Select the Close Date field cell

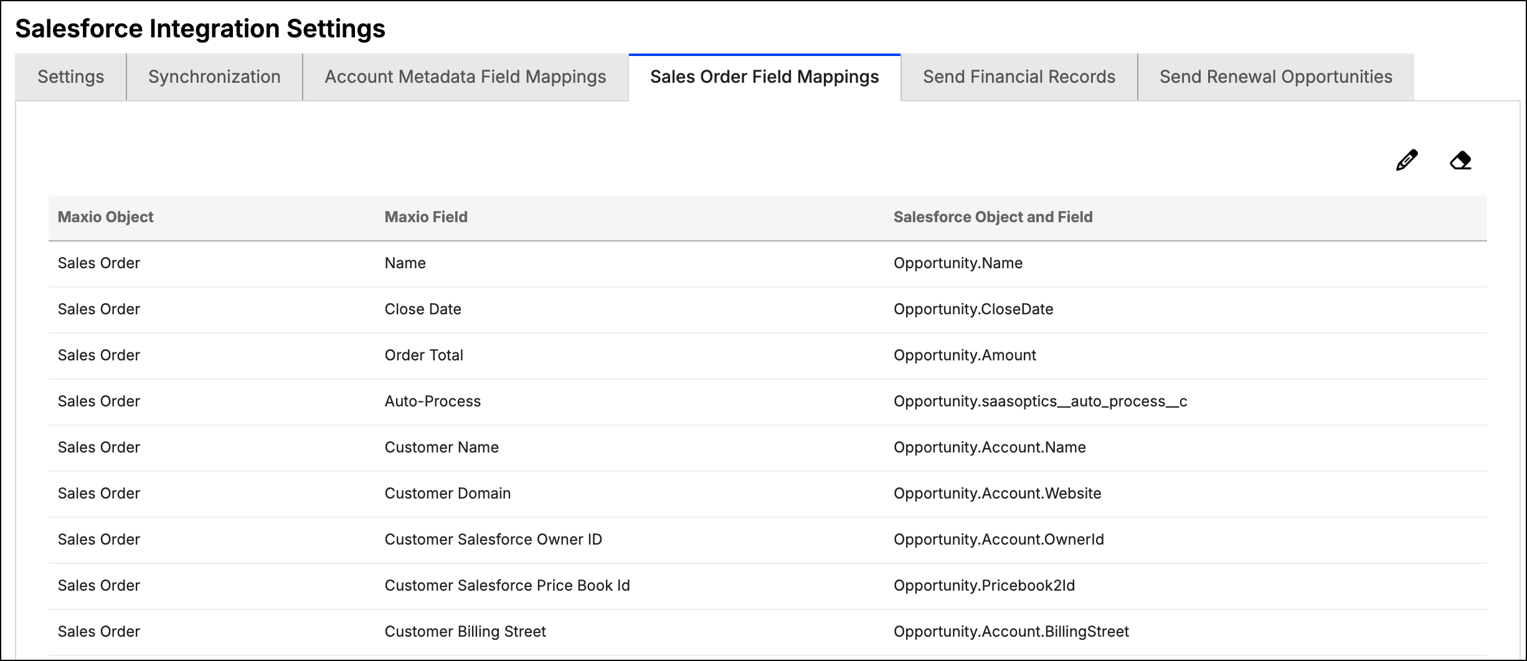(423, 309)
